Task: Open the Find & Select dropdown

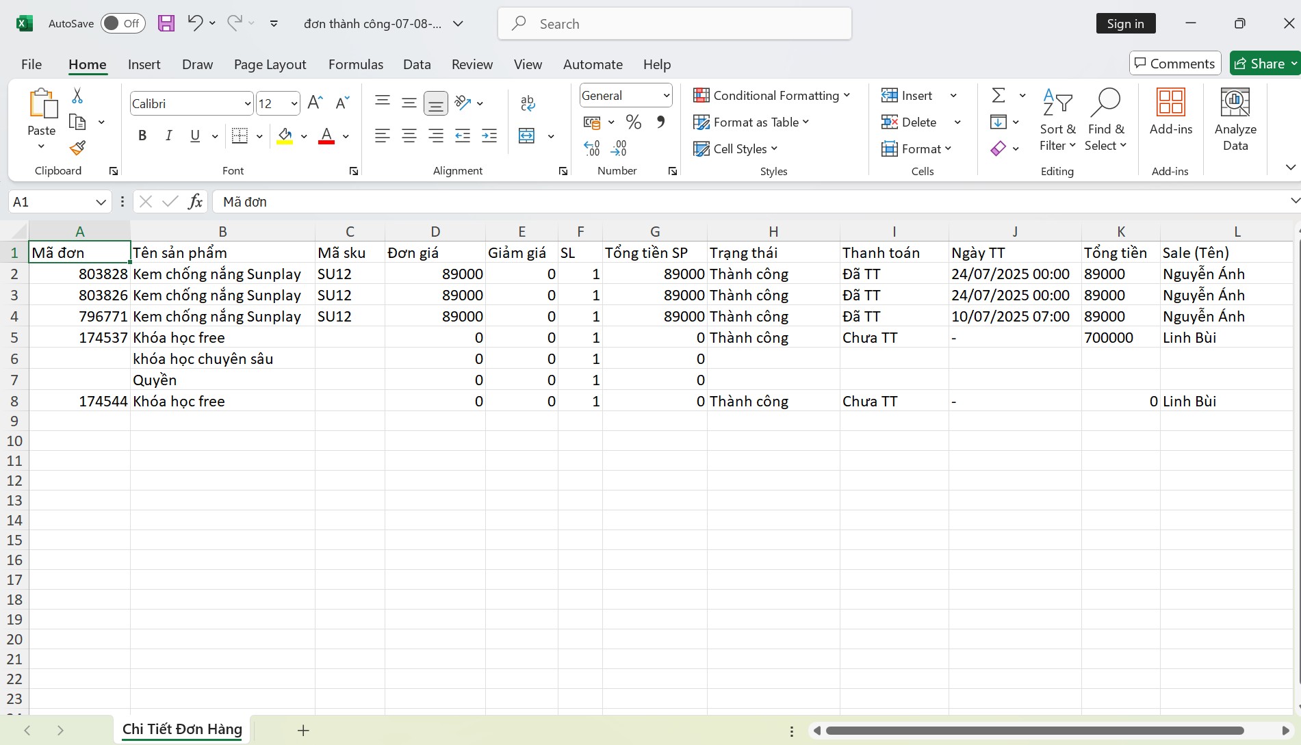Action: pos(1106,120)
